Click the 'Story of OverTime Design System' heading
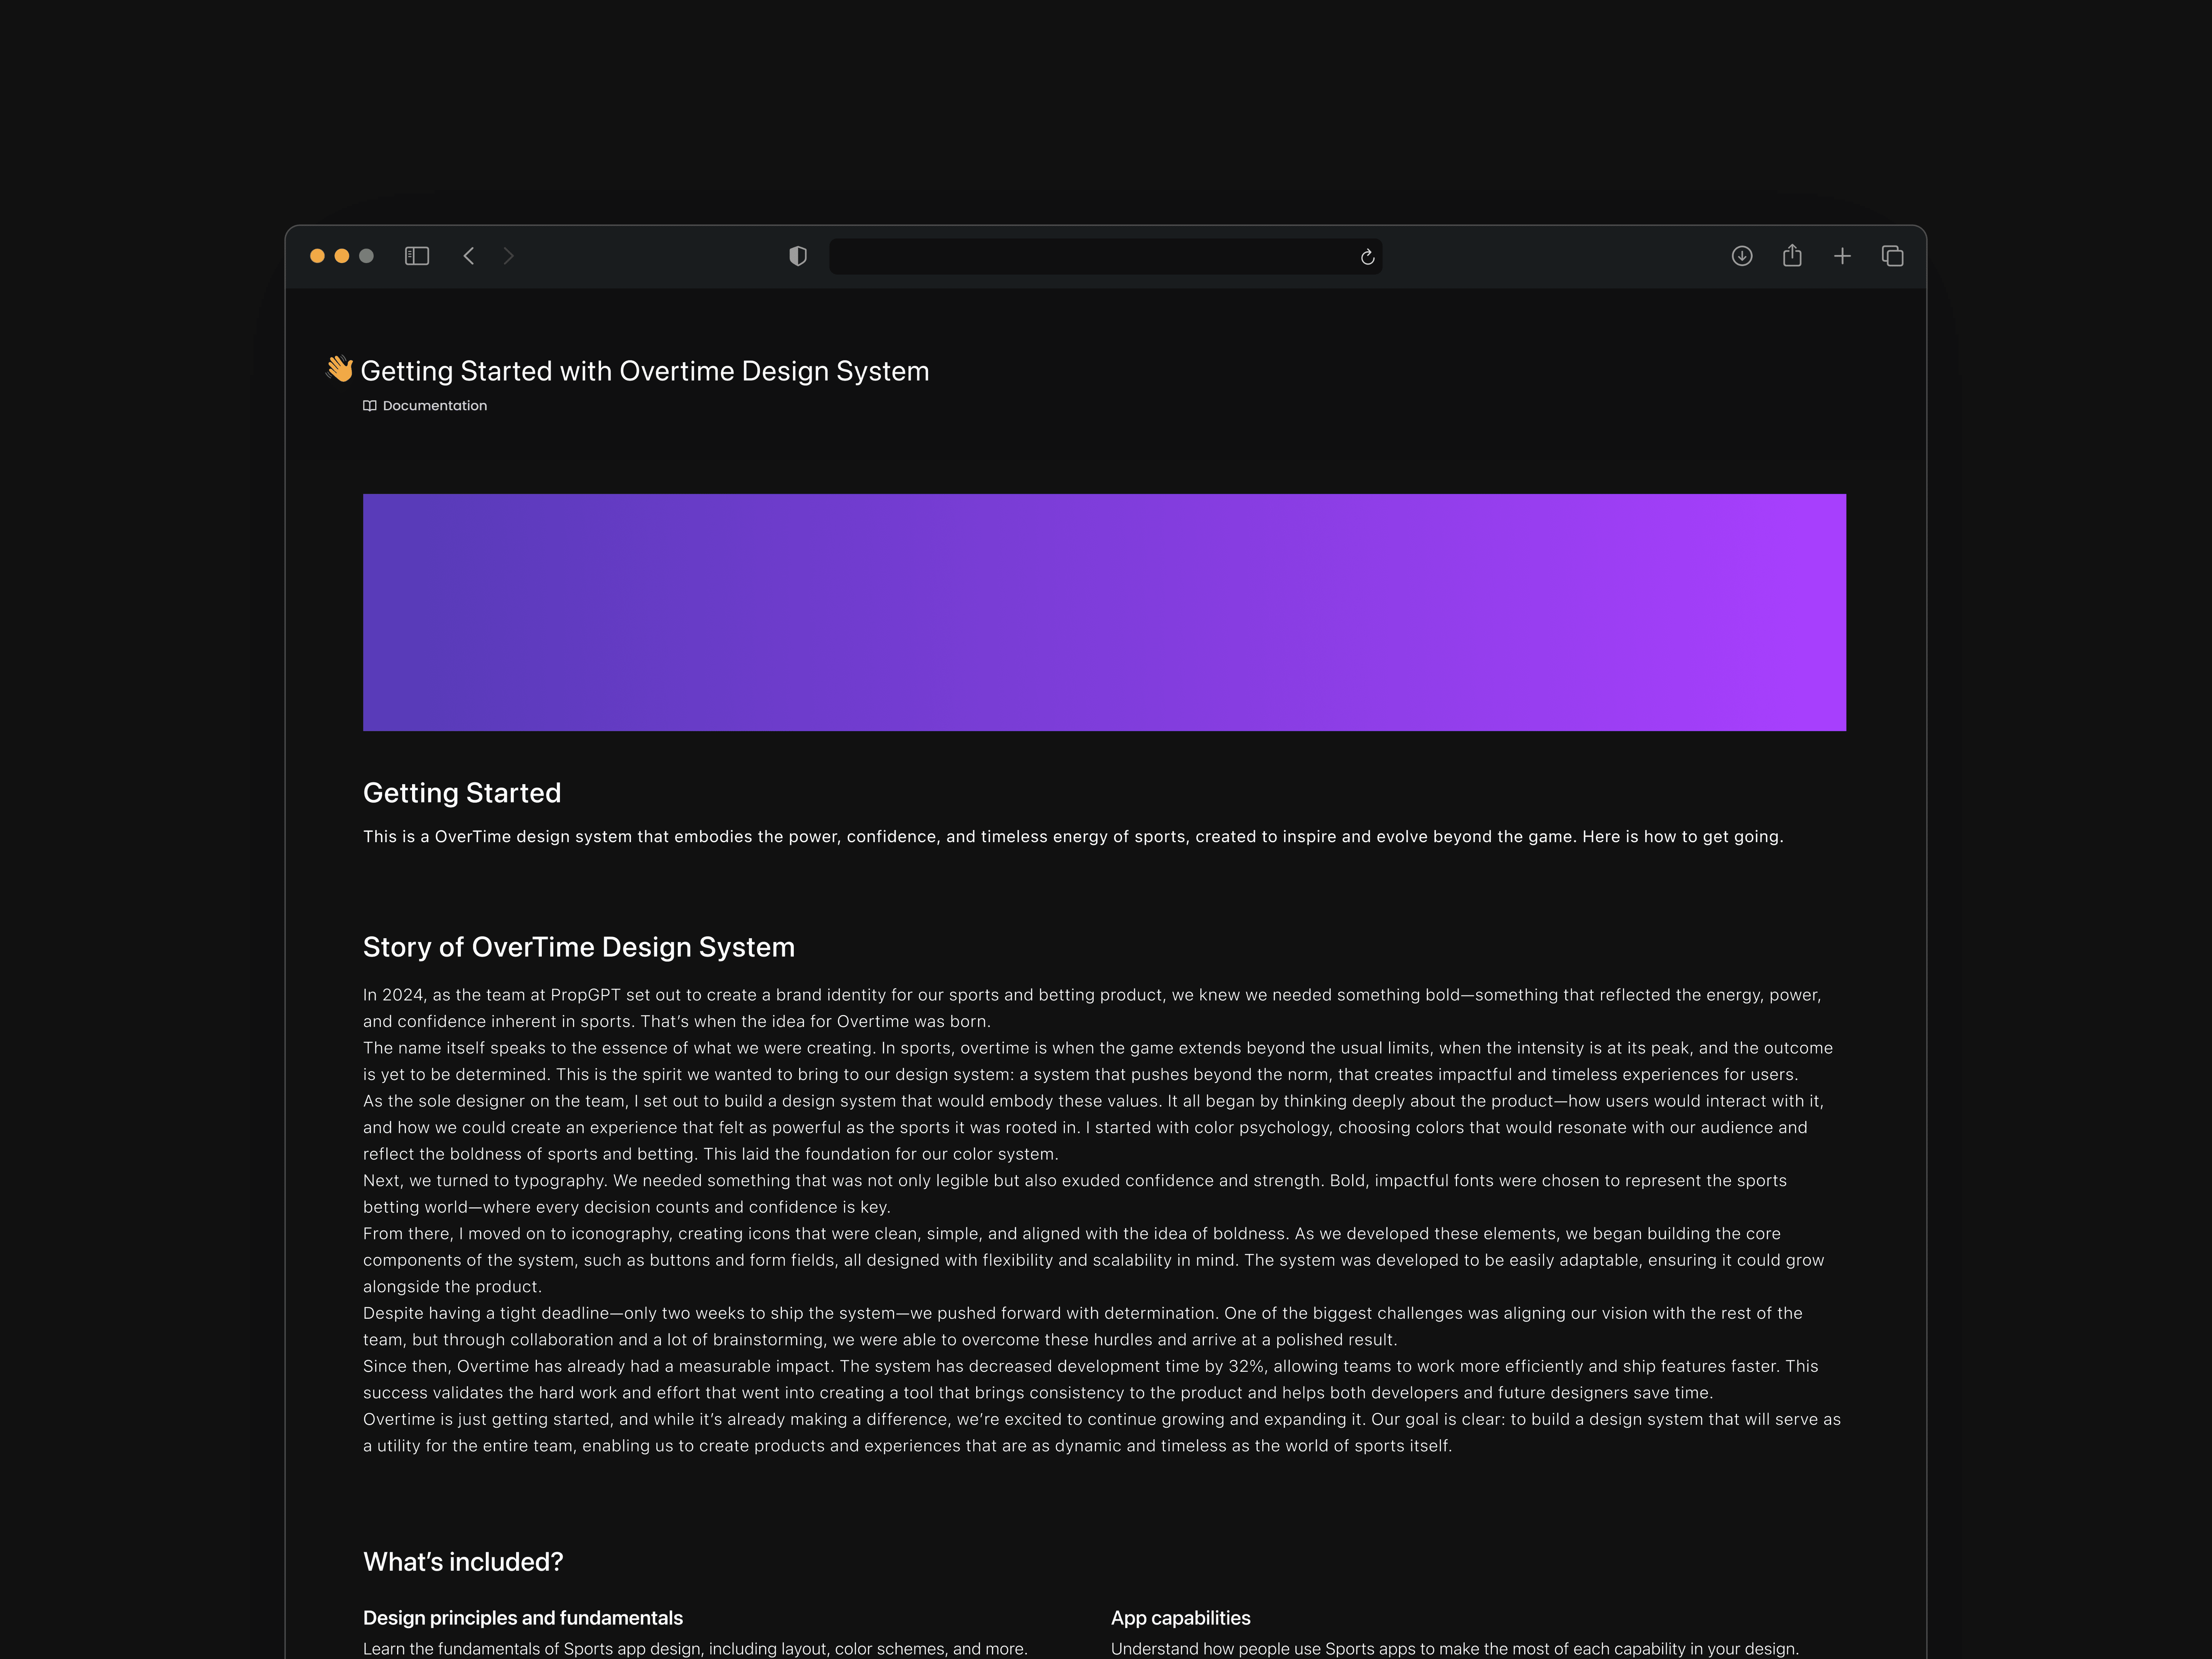The height and width of the screenshot is (1659, 2212). click(579, 947)
